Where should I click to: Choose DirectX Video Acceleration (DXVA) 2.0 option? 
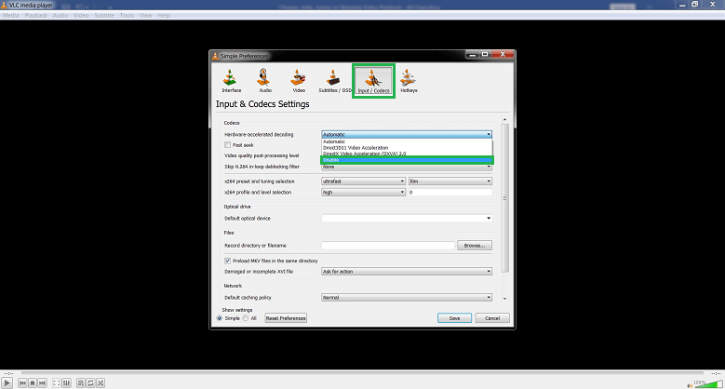(x=407, y=154)
